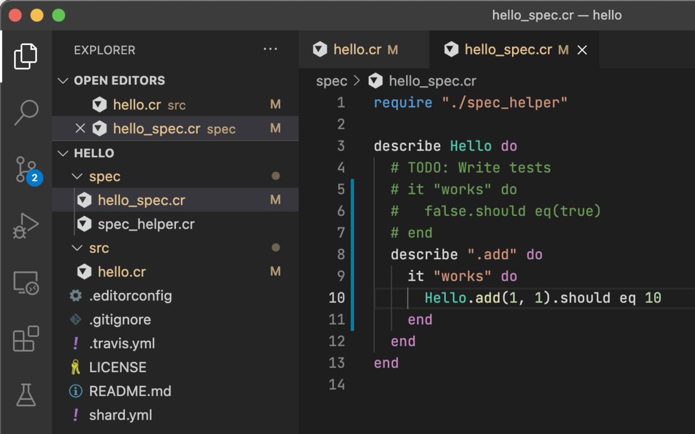Screen dimensions: 695x434
Task: Click line number 3 in gutter
Action: pyautogui.click(x=341, y=146)
